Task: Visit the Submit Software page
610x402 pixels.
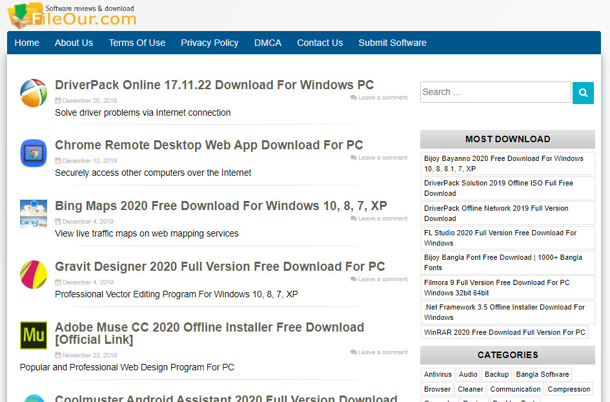Action: [x=392, y=43]
